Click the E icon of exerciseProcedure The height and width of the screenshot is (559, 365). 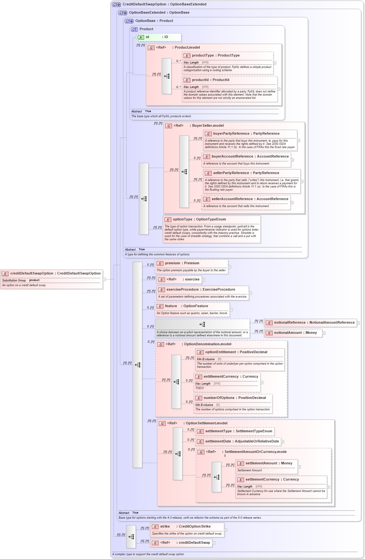coord(162,290)
